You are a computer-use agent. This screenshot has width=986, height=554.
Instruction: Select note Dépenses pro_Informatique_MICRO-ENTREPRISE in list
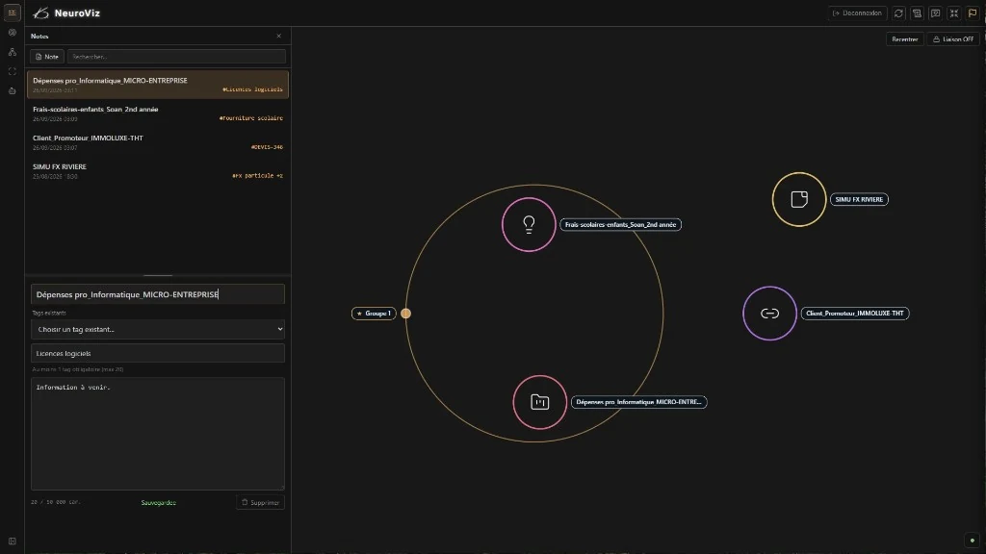coord(158,85)
